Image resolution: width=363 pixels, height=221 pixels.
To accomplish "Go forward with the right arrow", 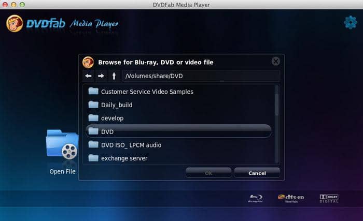I will tap(101, 76).
